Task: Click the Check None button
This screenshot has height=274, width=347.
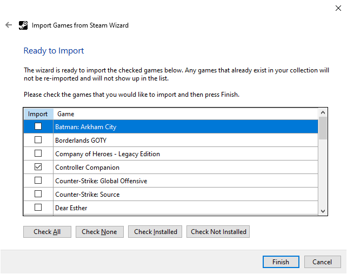Action: [99, 232]
